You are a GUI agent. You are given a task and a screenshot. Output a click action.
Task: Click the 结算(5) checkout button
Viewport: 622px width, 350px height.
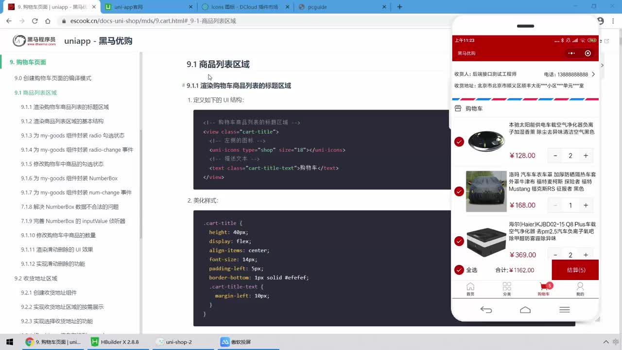[x=575, y=270]
